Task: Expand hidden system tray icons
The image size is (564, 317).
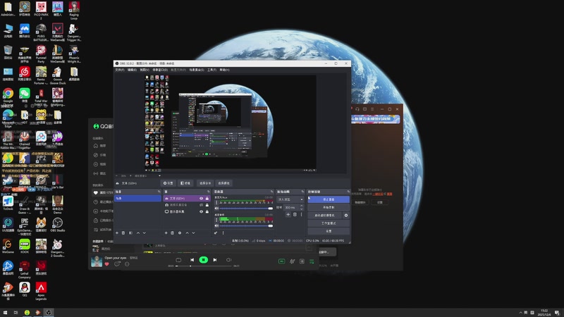Action: (520, 313)
